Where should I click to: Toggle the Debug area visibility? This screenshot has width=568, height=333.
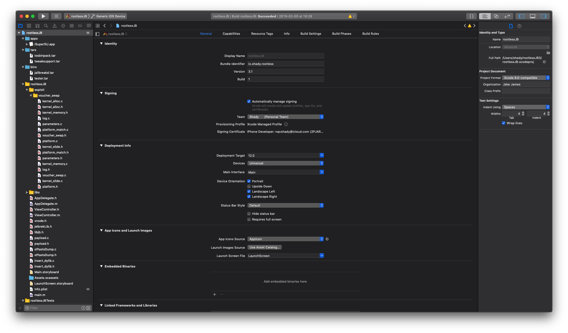[533, 16]
